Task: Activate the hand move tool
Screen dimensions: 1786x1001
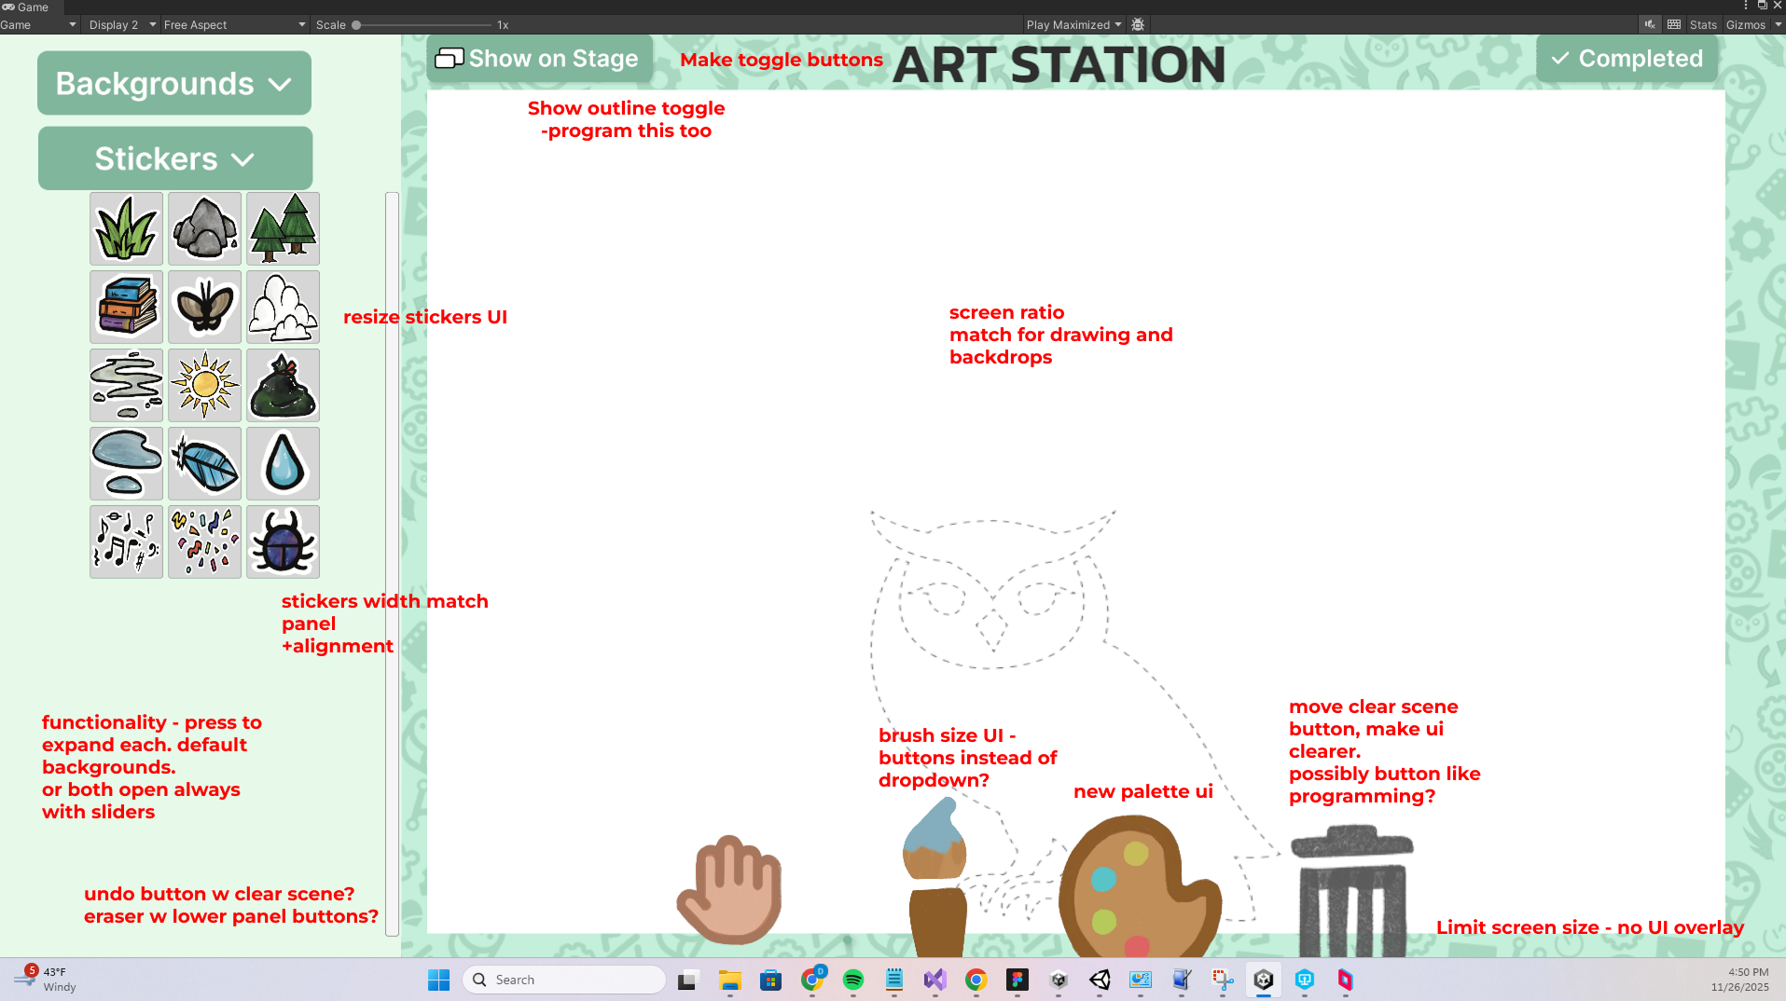Action: tap(729, 890)
